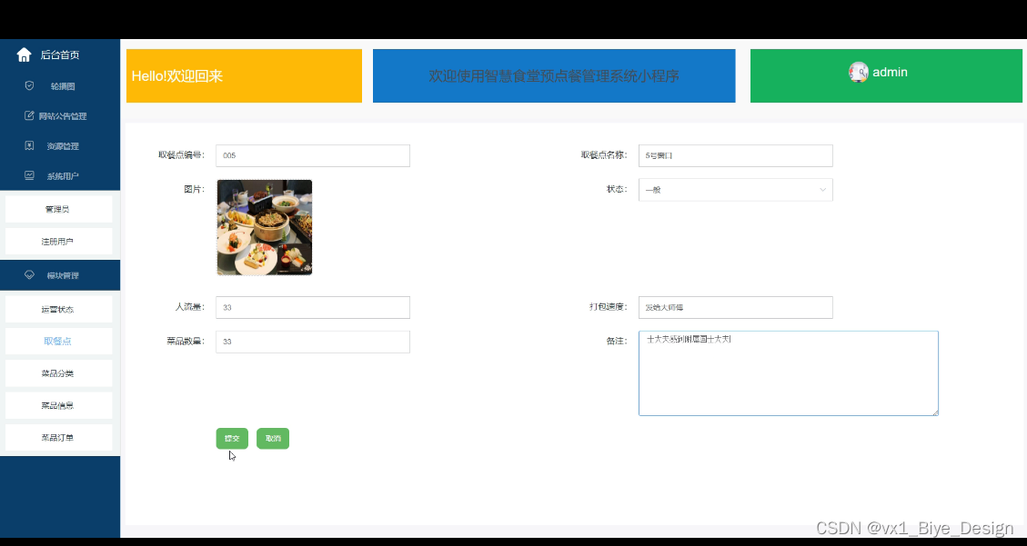Screen dimensions: 1027x546
Task: Click inside the 备注 textarea
Action: 789,372
